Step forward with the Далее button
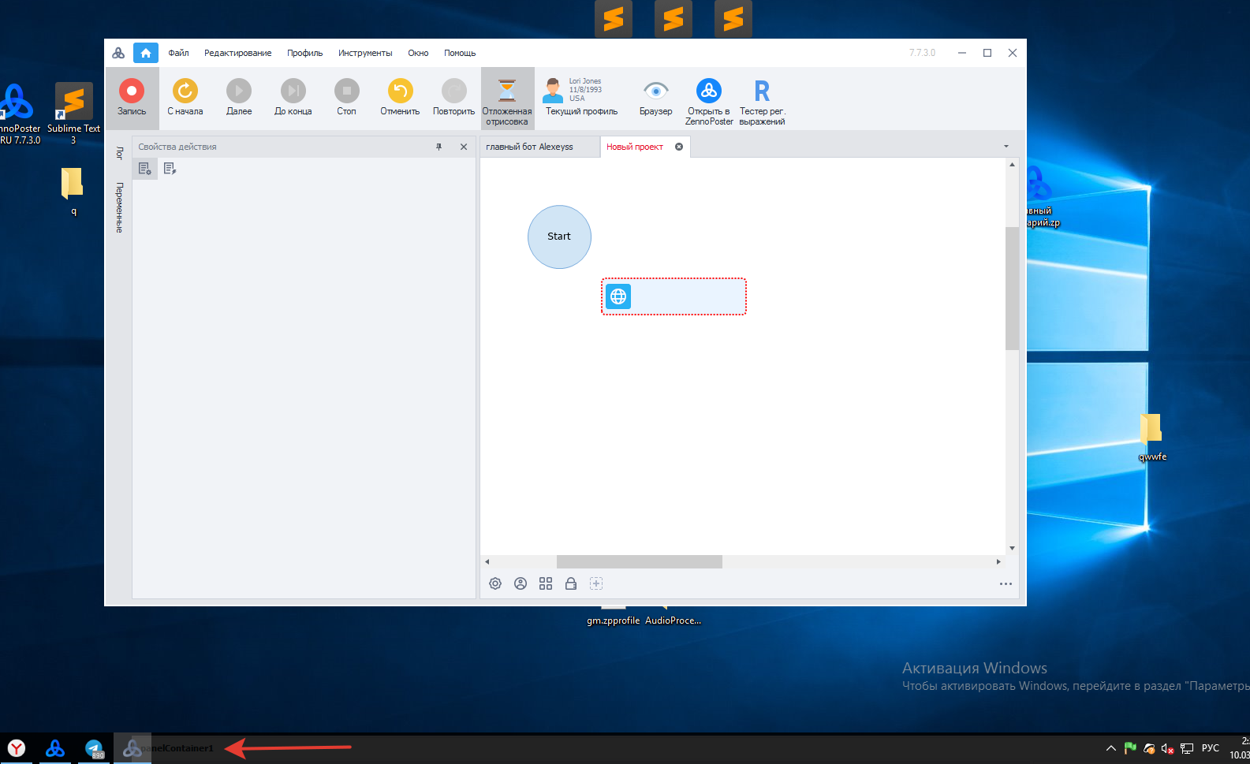The image size is (1250, 764). [x=239, y=98]
